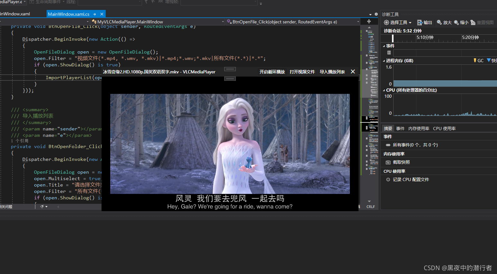Open the 选择工具 gear dropdown in diagnostics
Viewport: 497px width, 274px height.
click(397, 22)
